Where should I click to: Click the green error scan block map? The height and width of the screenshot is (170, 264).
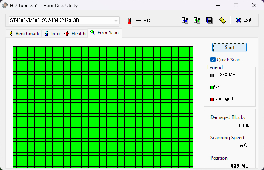[x=103, y=107]
